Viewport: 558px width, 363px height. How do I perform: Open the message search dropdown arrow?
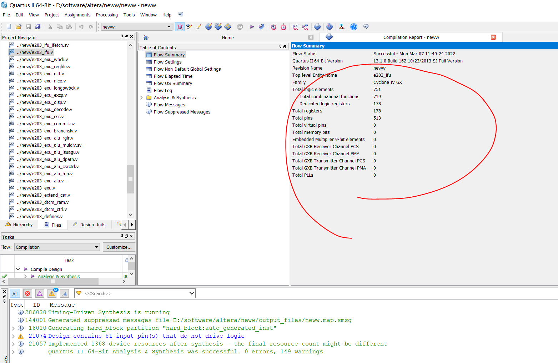[192, 293]
